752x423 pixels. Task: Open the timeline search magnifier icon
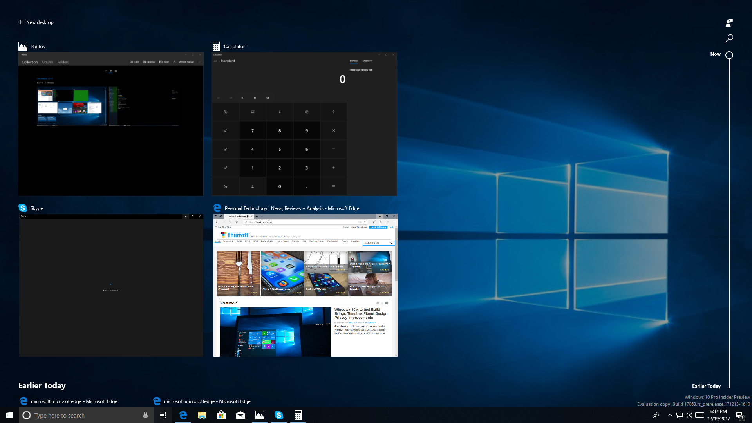(729, 38)
